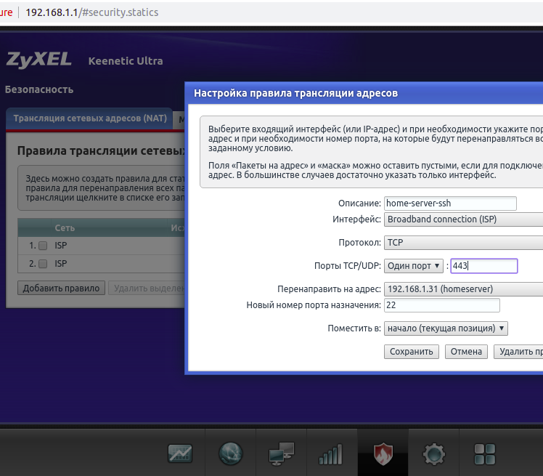
Task: Click the Описание field with home-server-ssh
Action: coord(450,203)
